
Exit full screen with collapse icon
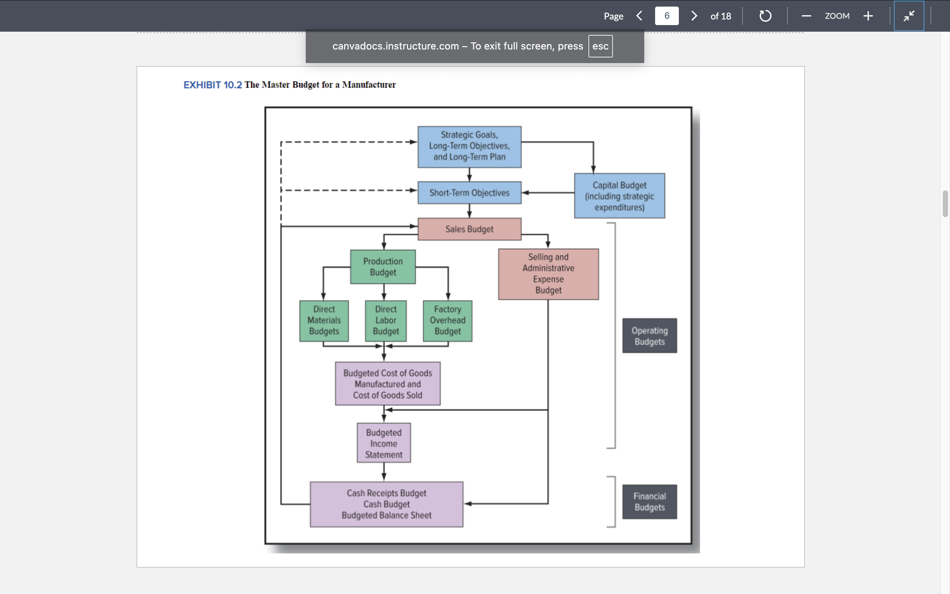click(x=909, y=16)
